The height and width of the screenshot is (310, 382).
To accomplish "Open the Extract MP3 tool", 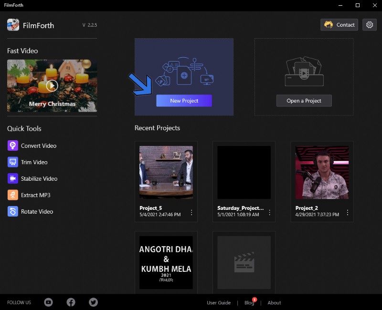I will click(36, 195).
